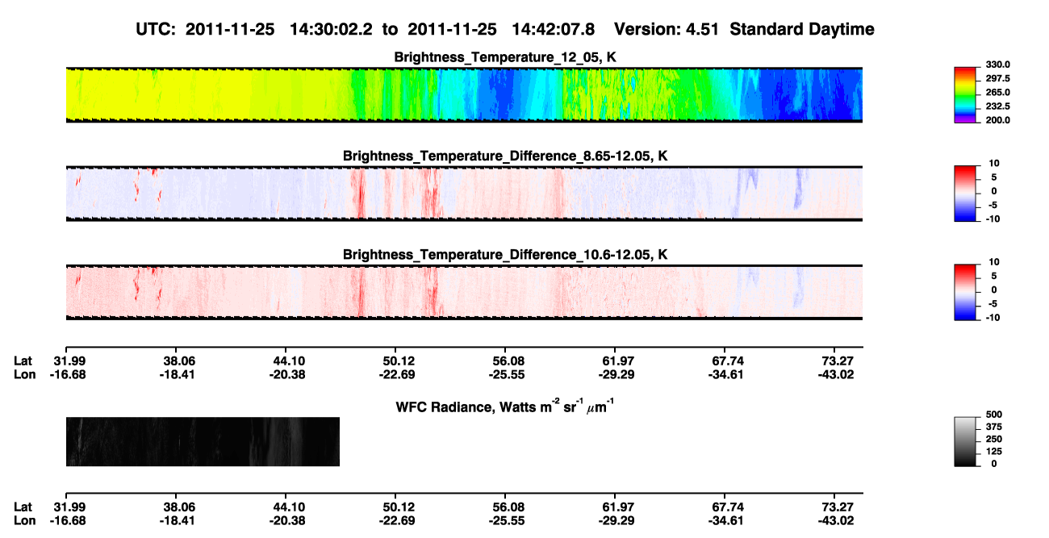1049x538 pixels.
Task: Click the start time 14:30:02.2 in header
Action: (x=330, y=30)
